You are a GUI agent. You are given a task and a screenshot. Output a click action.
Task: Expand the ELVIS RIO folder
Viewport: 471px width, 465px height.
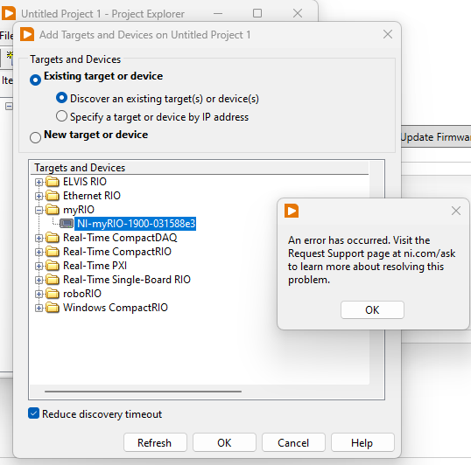click(39, 182)
